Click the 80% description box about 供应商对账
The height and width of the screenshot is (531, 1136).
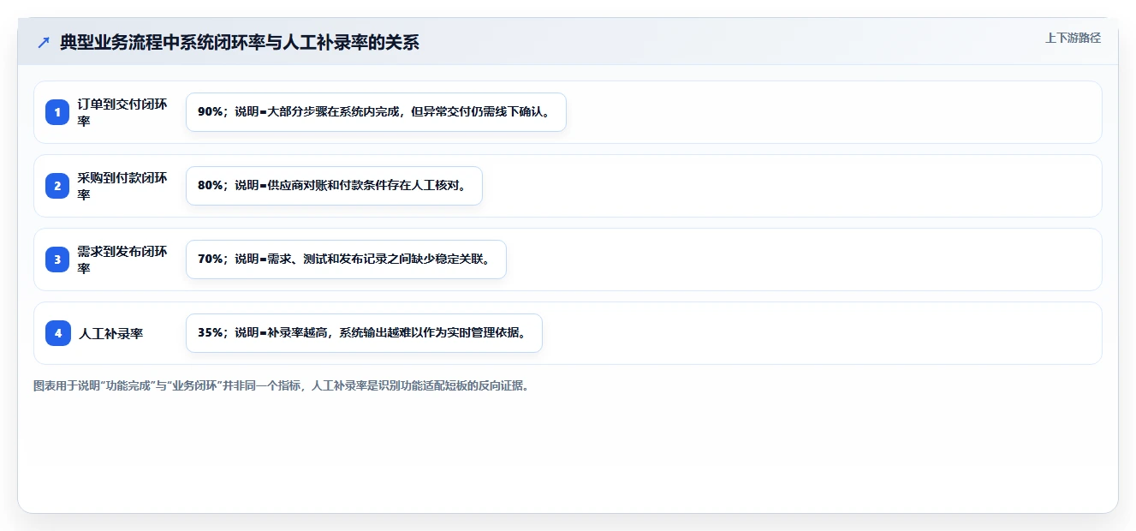pos(334,186)
